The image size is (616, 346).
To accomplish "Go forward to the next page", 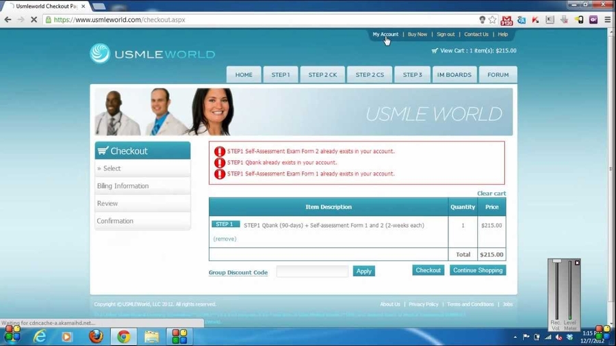I will (x=21, y=20).
